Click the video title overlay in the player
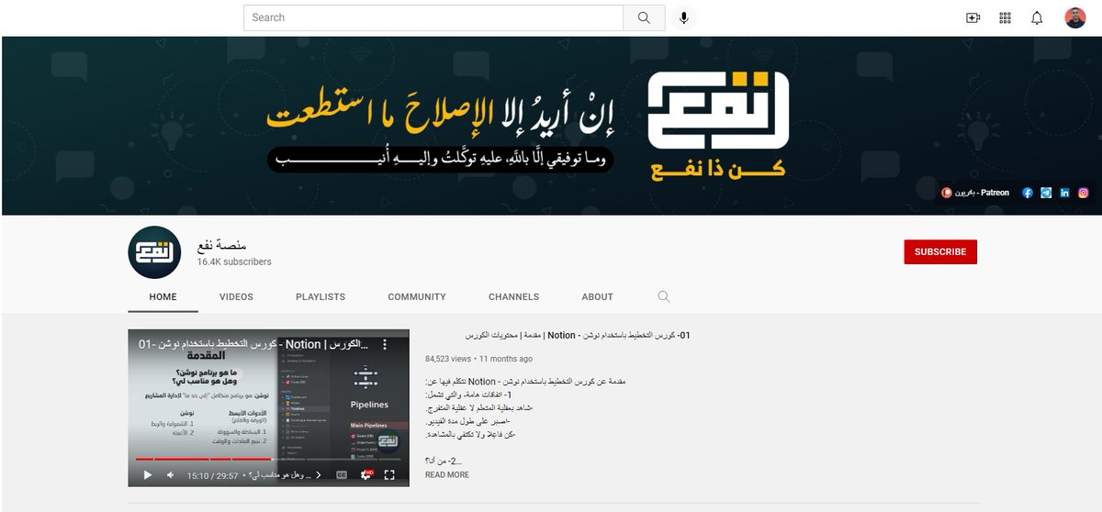Screen dimensions: 1102x512 [x=254, y=344]
